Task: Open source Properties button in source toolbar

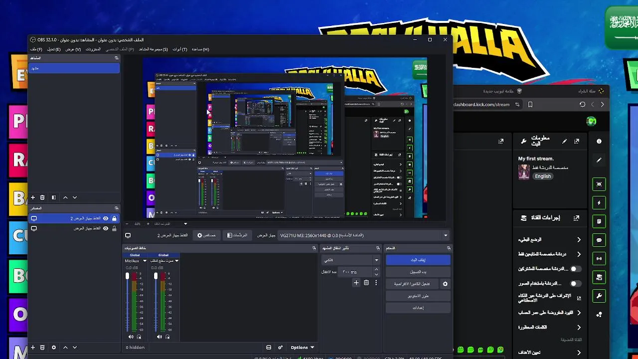Action: [x=206, y=235]
